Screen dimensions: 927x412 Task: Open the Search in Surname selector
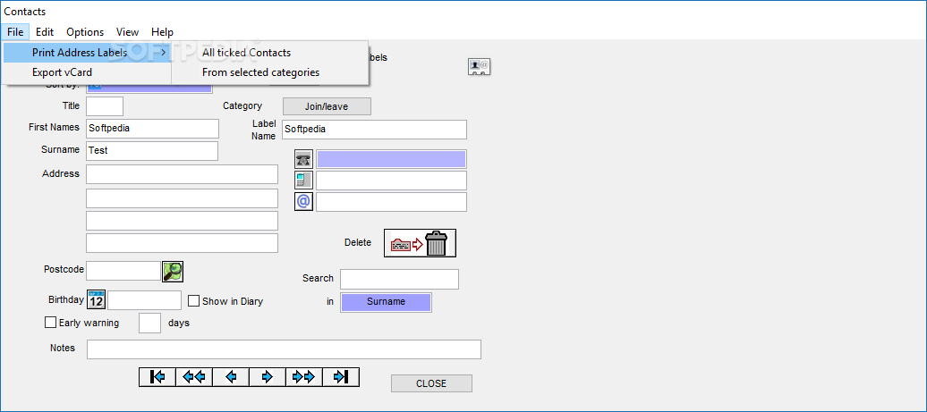click(x=386, y=302)
